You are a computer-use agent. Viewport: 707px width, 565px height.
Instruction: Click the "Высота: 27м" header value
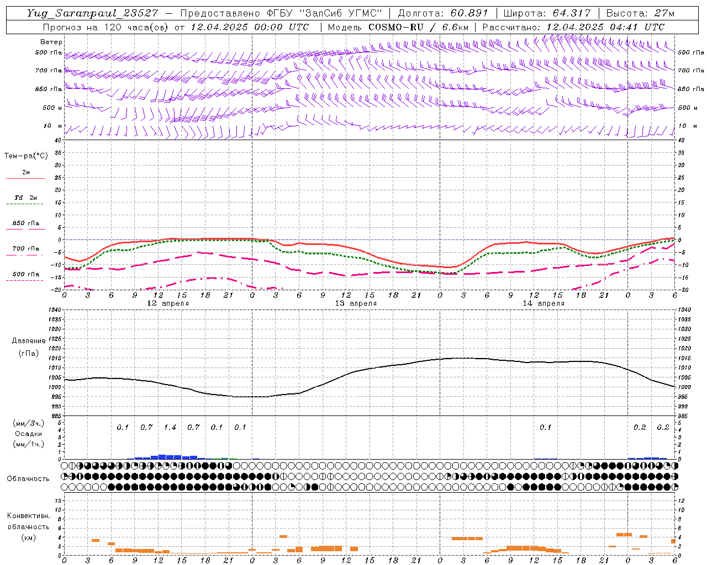click(x=640, y=13)
